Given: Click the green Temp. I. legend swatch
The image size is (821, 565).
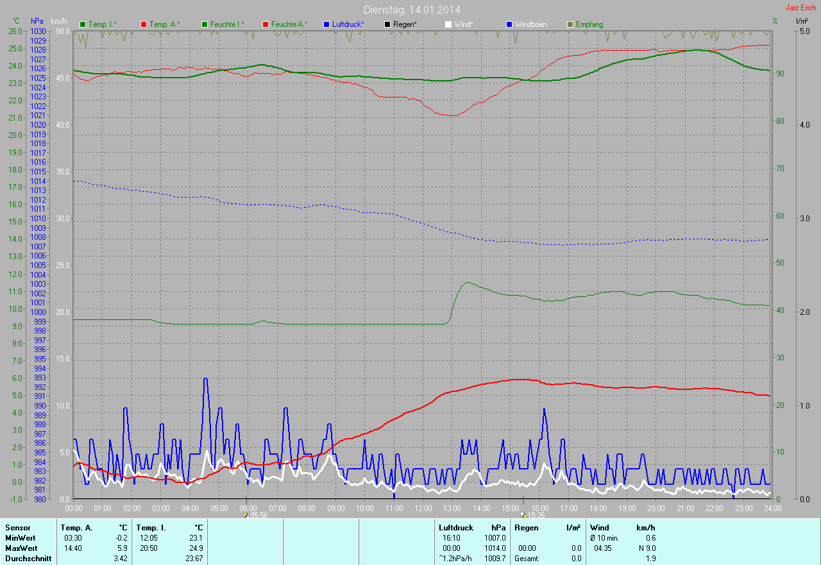Looking at the screenshot, I should [83, 24].
